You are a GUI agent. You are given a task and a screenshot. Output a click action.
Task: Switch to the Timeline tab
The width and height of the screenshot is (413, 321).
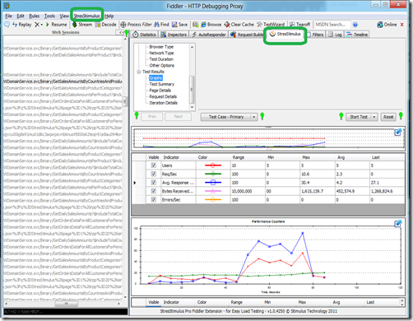(357, 35)
